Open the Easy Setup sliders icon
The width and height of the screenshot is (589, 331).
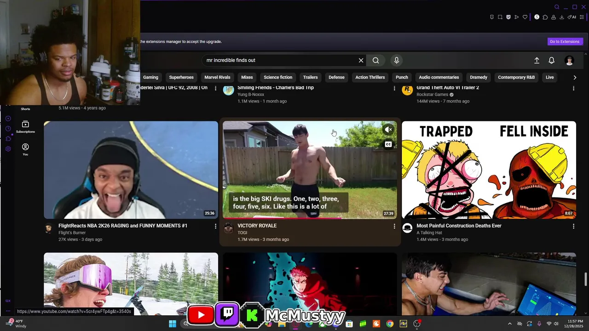click(582, 17)
